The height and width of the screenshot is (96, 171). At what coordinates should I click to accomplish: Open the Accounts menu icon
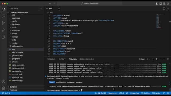coord(3,81)
